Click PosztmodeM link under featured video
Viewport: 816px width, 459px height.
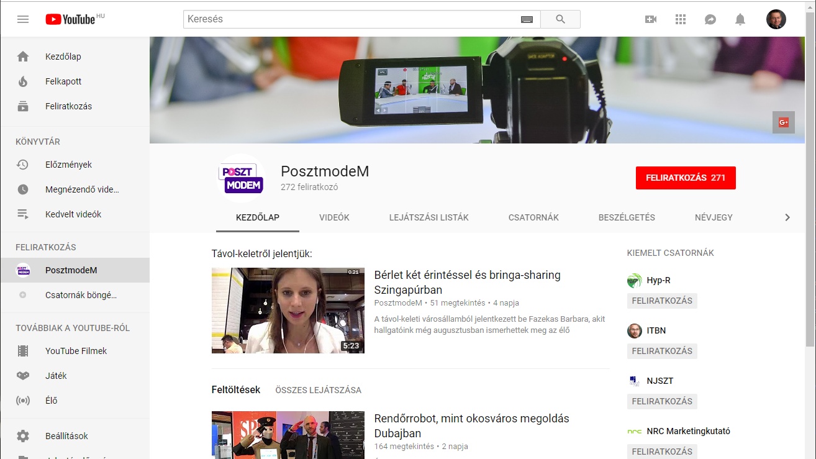(x=398, y=303)
